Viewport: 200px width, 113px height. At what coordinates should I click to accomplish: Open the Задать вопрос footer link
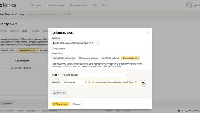(32, 111)
